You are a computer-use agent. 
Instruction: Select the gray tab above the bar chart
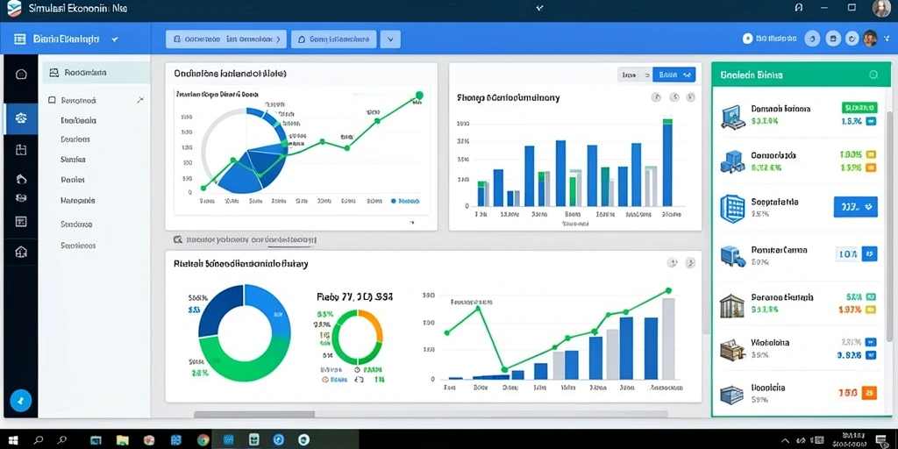click(x=635, y=75)
